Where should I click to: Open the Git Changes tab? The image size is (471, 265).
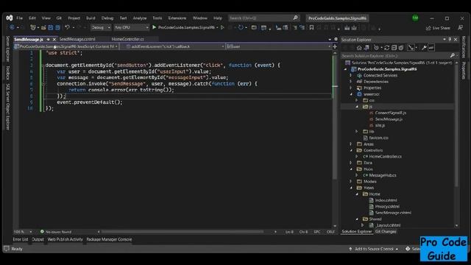click(386, 232)
